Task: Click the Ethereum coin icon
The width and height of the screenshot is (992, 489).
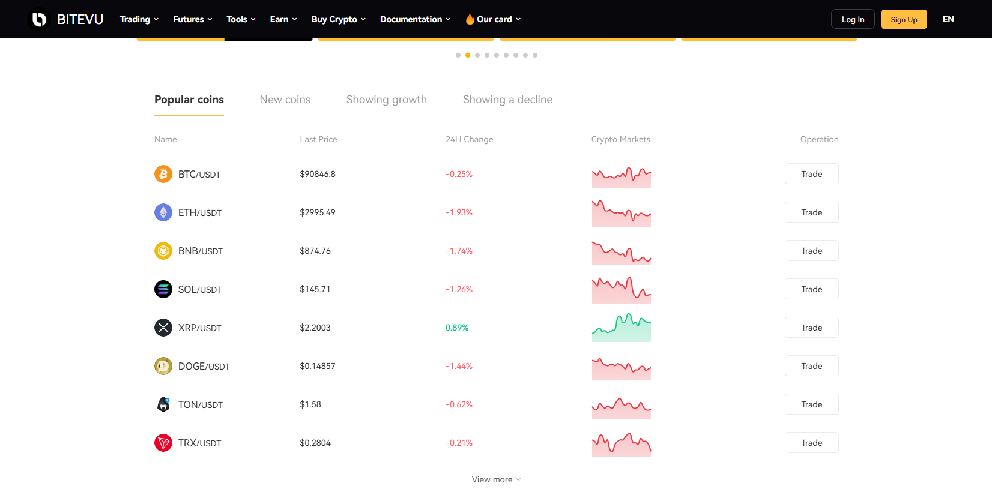Action: pos(163,212)
